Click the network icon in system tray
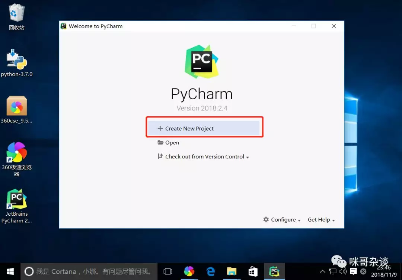Screen dimensions: 402x280 (x=333, y=271)
